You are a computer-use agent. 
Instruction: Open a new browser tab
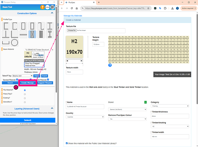click(99, 2)
